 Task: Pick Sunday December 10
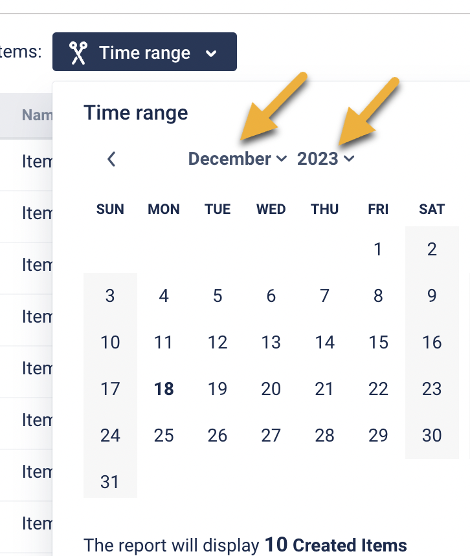(x=110, y=343)
